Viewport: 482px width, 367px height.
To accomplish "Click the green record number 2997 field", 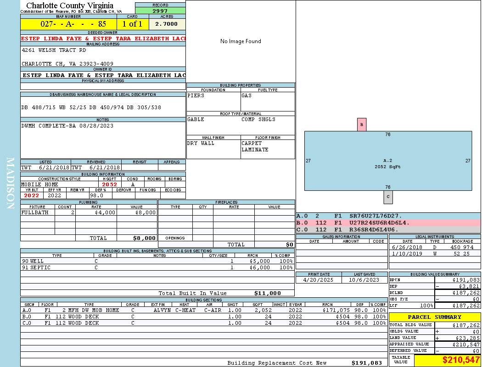I will point(160,11).
